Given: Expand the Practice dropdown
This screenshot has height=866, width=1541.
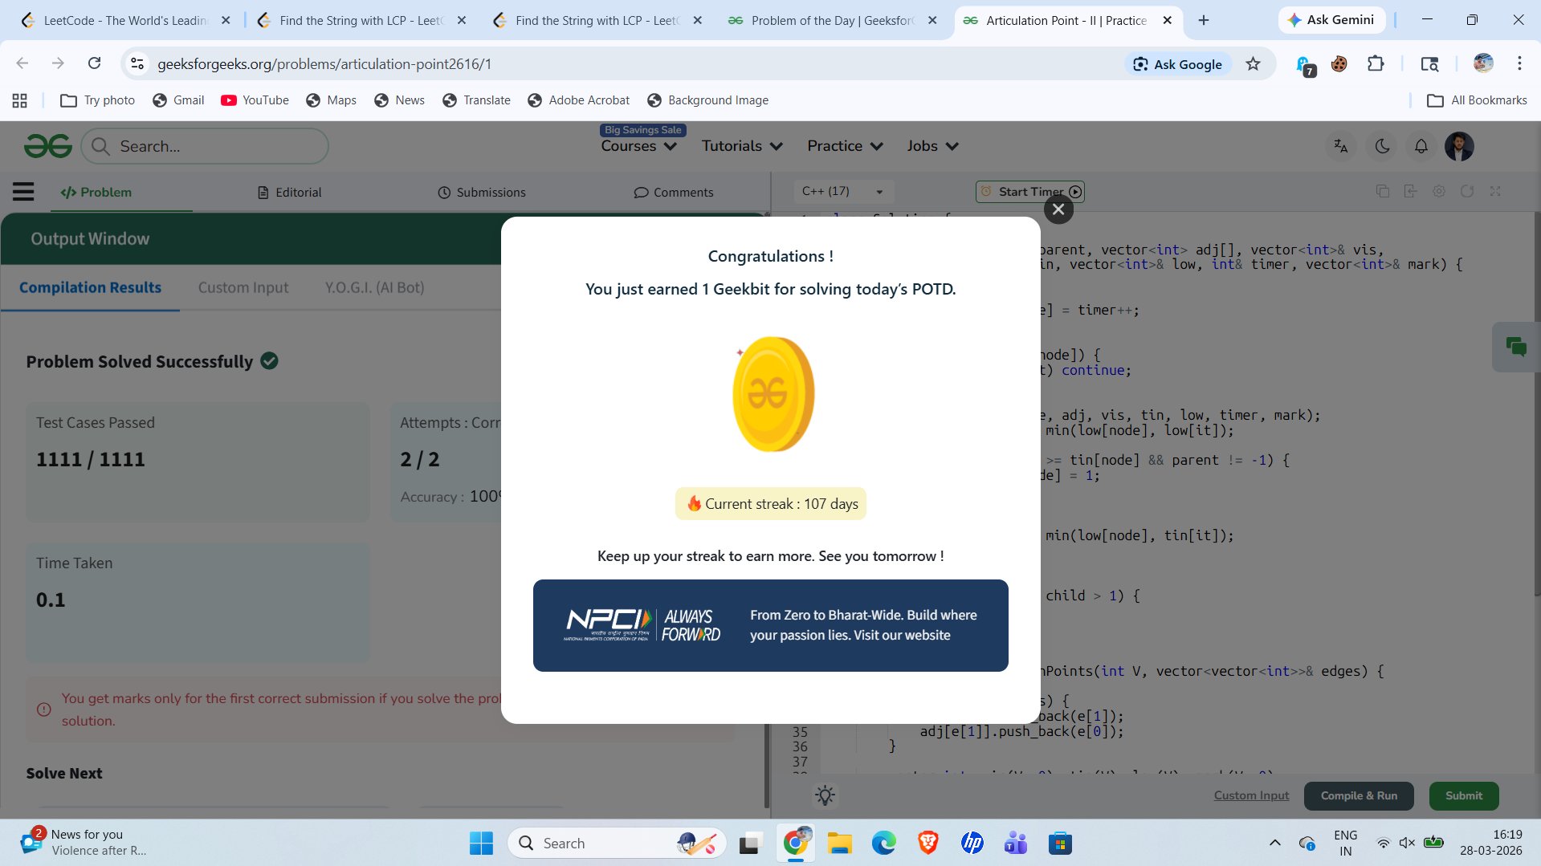Looking at the screenshot, I should 845,146.
